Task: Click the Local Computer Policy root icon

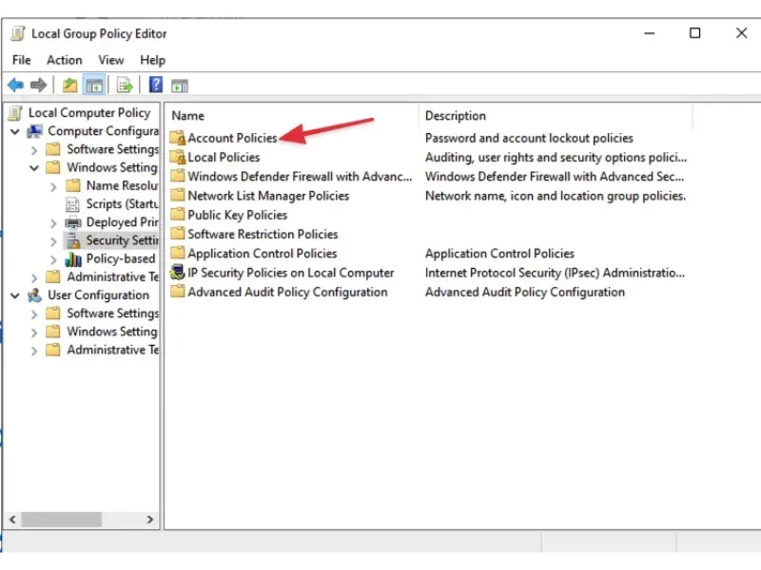Action: [x=15, y=112]
